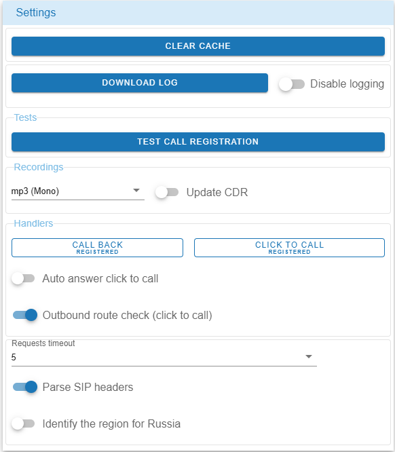
Task: Click the Requests timeout value 5
Action: pos(14,358)
